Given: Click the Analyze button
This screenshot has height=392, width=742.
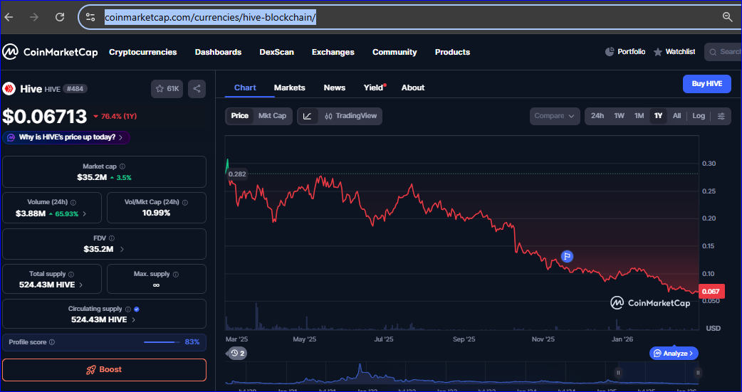Looking at the screenshot, I should pyautogui.click(x=674, y=353).
